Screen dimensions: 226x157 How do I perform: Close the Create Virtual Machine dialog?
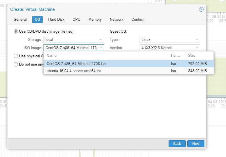point(201,9)
